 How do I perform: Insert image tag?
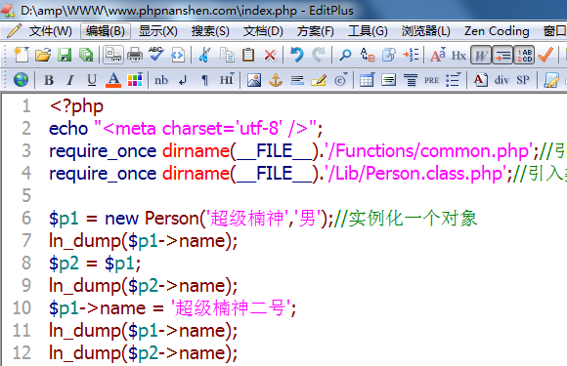254,80
